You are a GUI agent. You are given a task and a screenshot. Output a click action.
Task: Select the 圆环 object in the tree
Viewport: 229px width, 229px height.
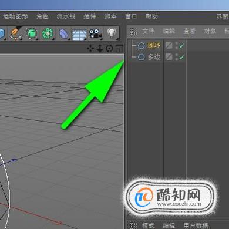154,46
